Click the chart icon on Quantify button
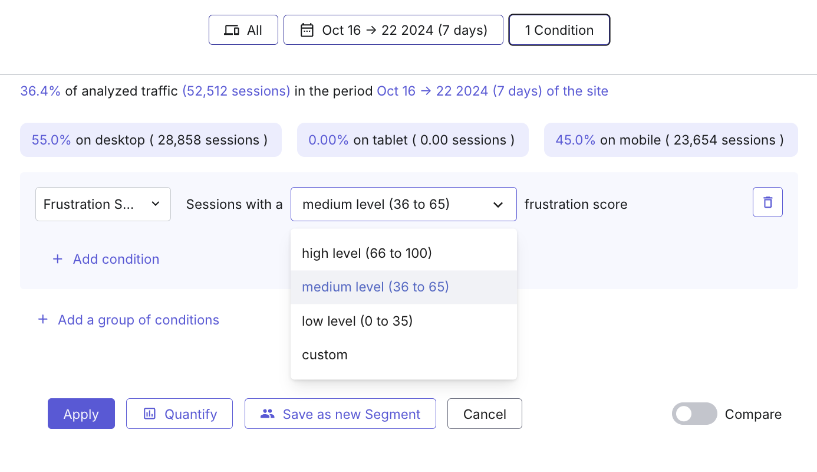 [x=150, y=414]
